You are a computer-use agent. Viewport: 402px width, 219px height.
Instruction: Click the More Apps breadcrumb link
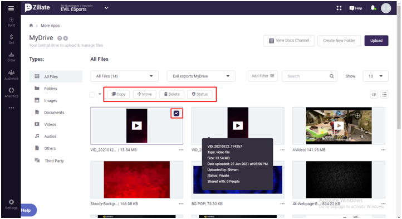[x=50, y=26]
